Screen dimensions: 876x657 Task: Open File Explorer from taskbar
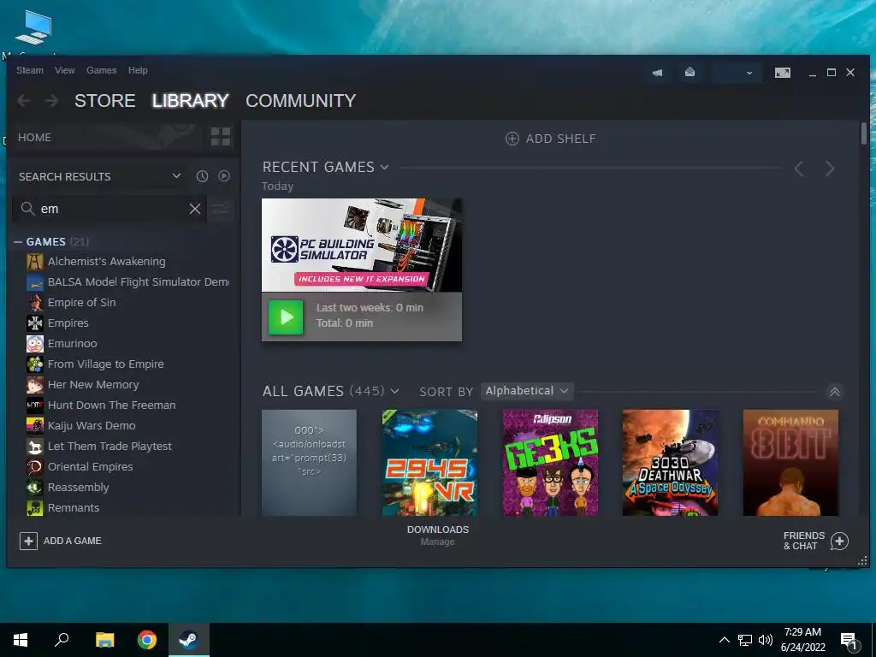tap(104, 640)
